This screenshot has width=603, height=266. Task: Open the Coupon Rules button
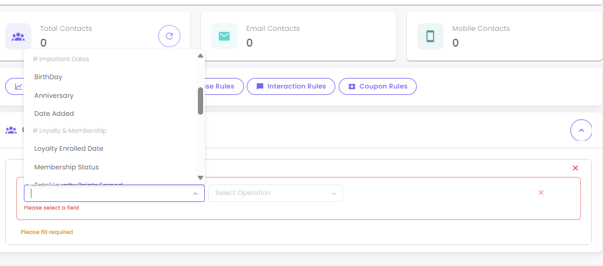pos(377,87)
